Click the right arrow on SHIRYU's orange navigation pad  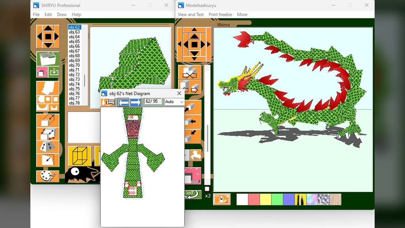point(56,36)
